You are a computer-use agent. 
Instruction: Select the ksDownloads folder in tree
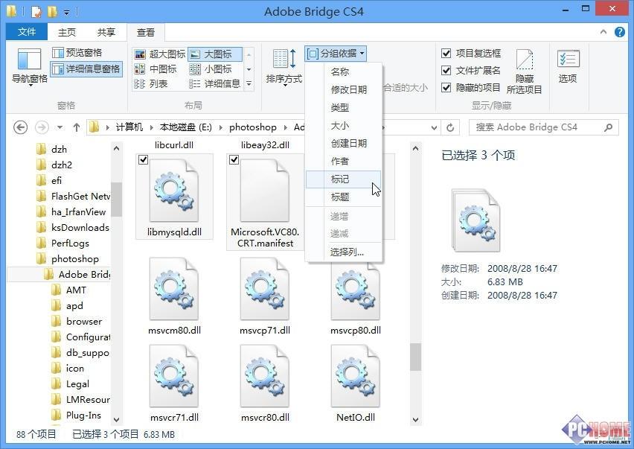coord(80,228)
